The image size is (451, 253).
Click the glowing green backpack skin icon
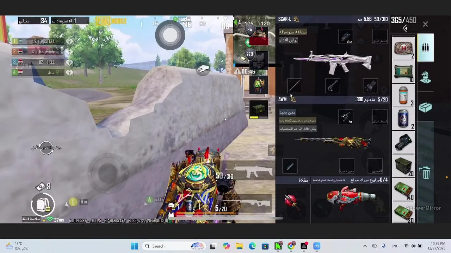[259, 85]
